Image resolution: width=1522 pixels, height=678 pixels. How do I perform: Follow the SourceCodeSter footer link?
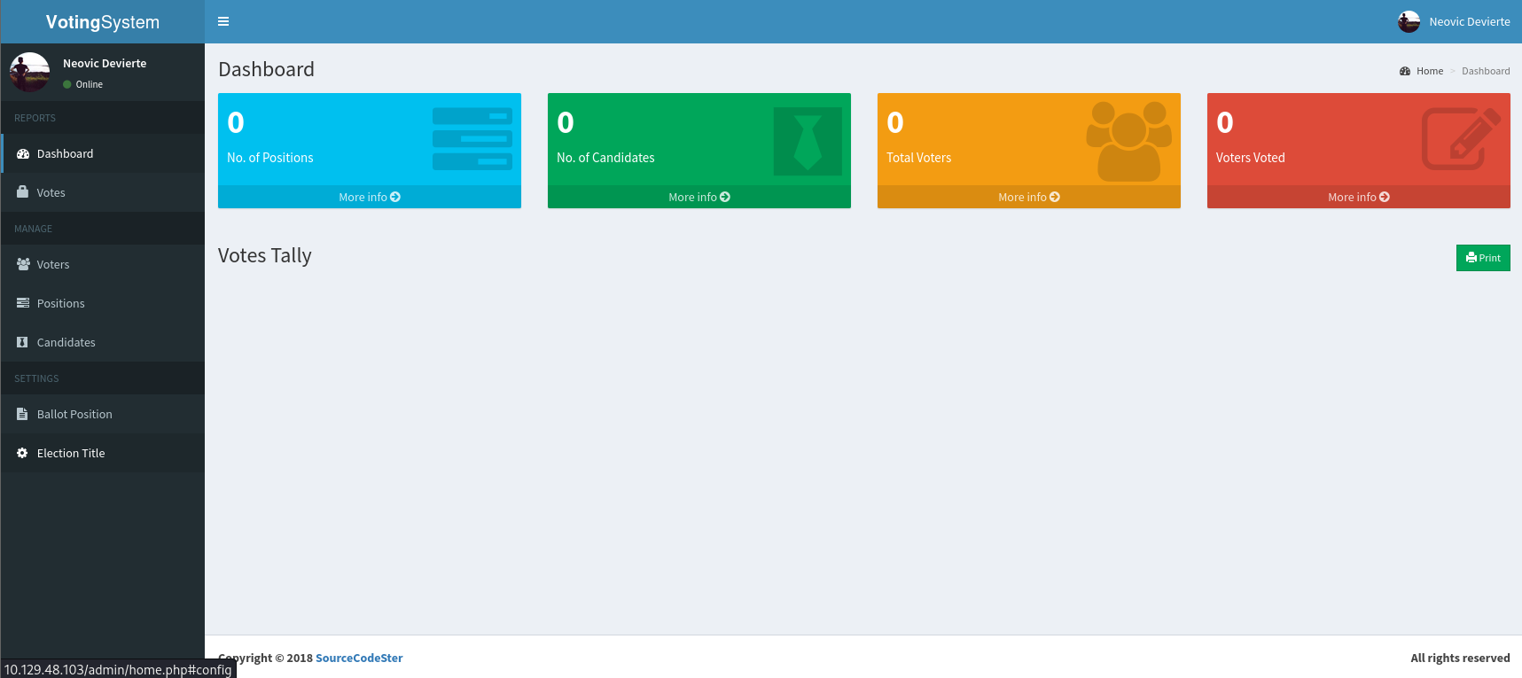359,658
